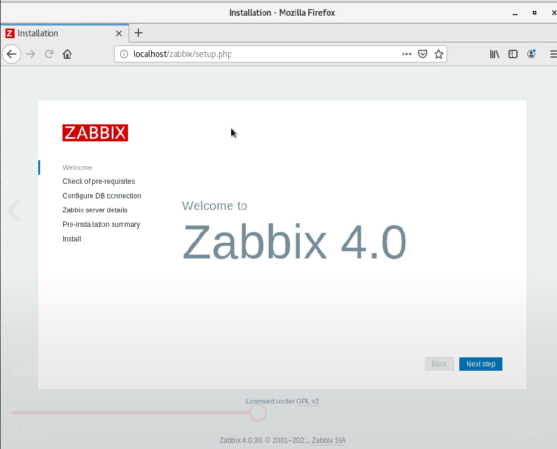Maximize the Firefox window
Viewport: 557px width, 449px height.
tap(535, 13)
